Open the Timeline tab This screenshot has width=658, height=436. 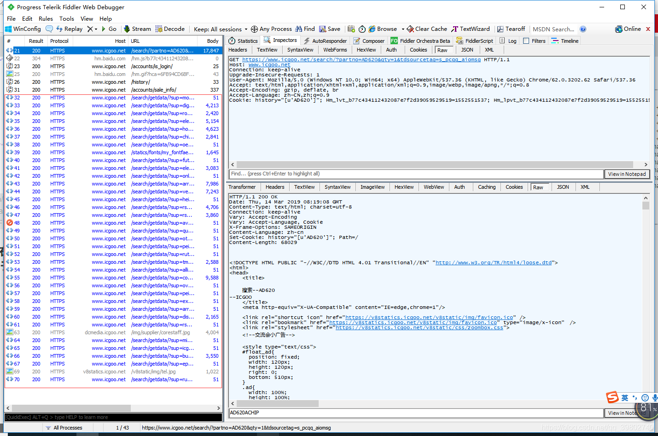coord(565,41)
